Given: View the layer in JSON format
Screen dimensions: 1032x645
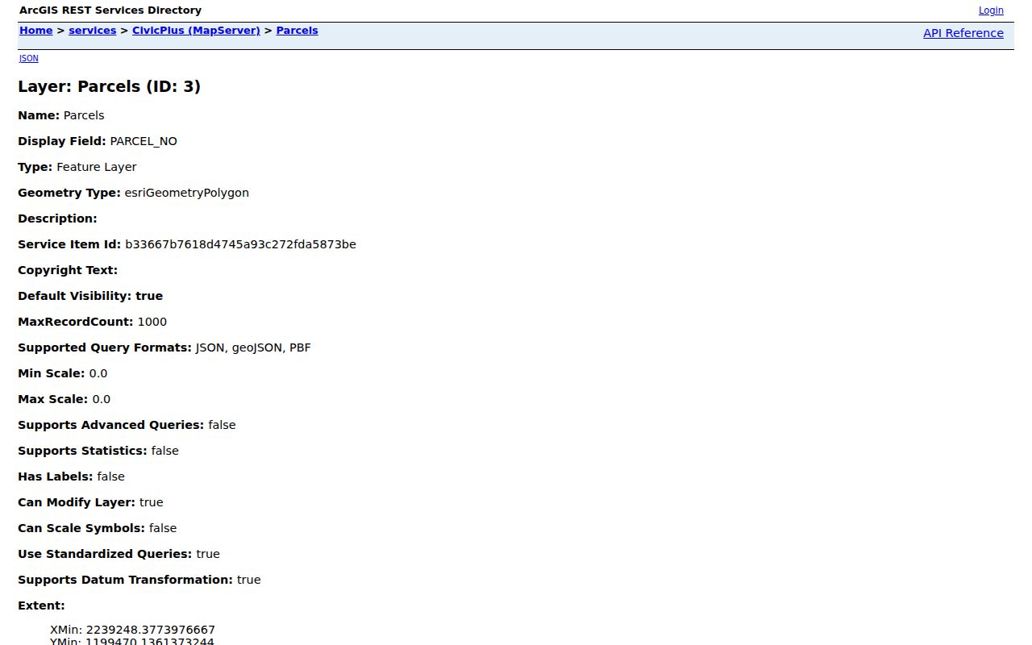Looking at the screenshot, I should (x=28, y=58).
